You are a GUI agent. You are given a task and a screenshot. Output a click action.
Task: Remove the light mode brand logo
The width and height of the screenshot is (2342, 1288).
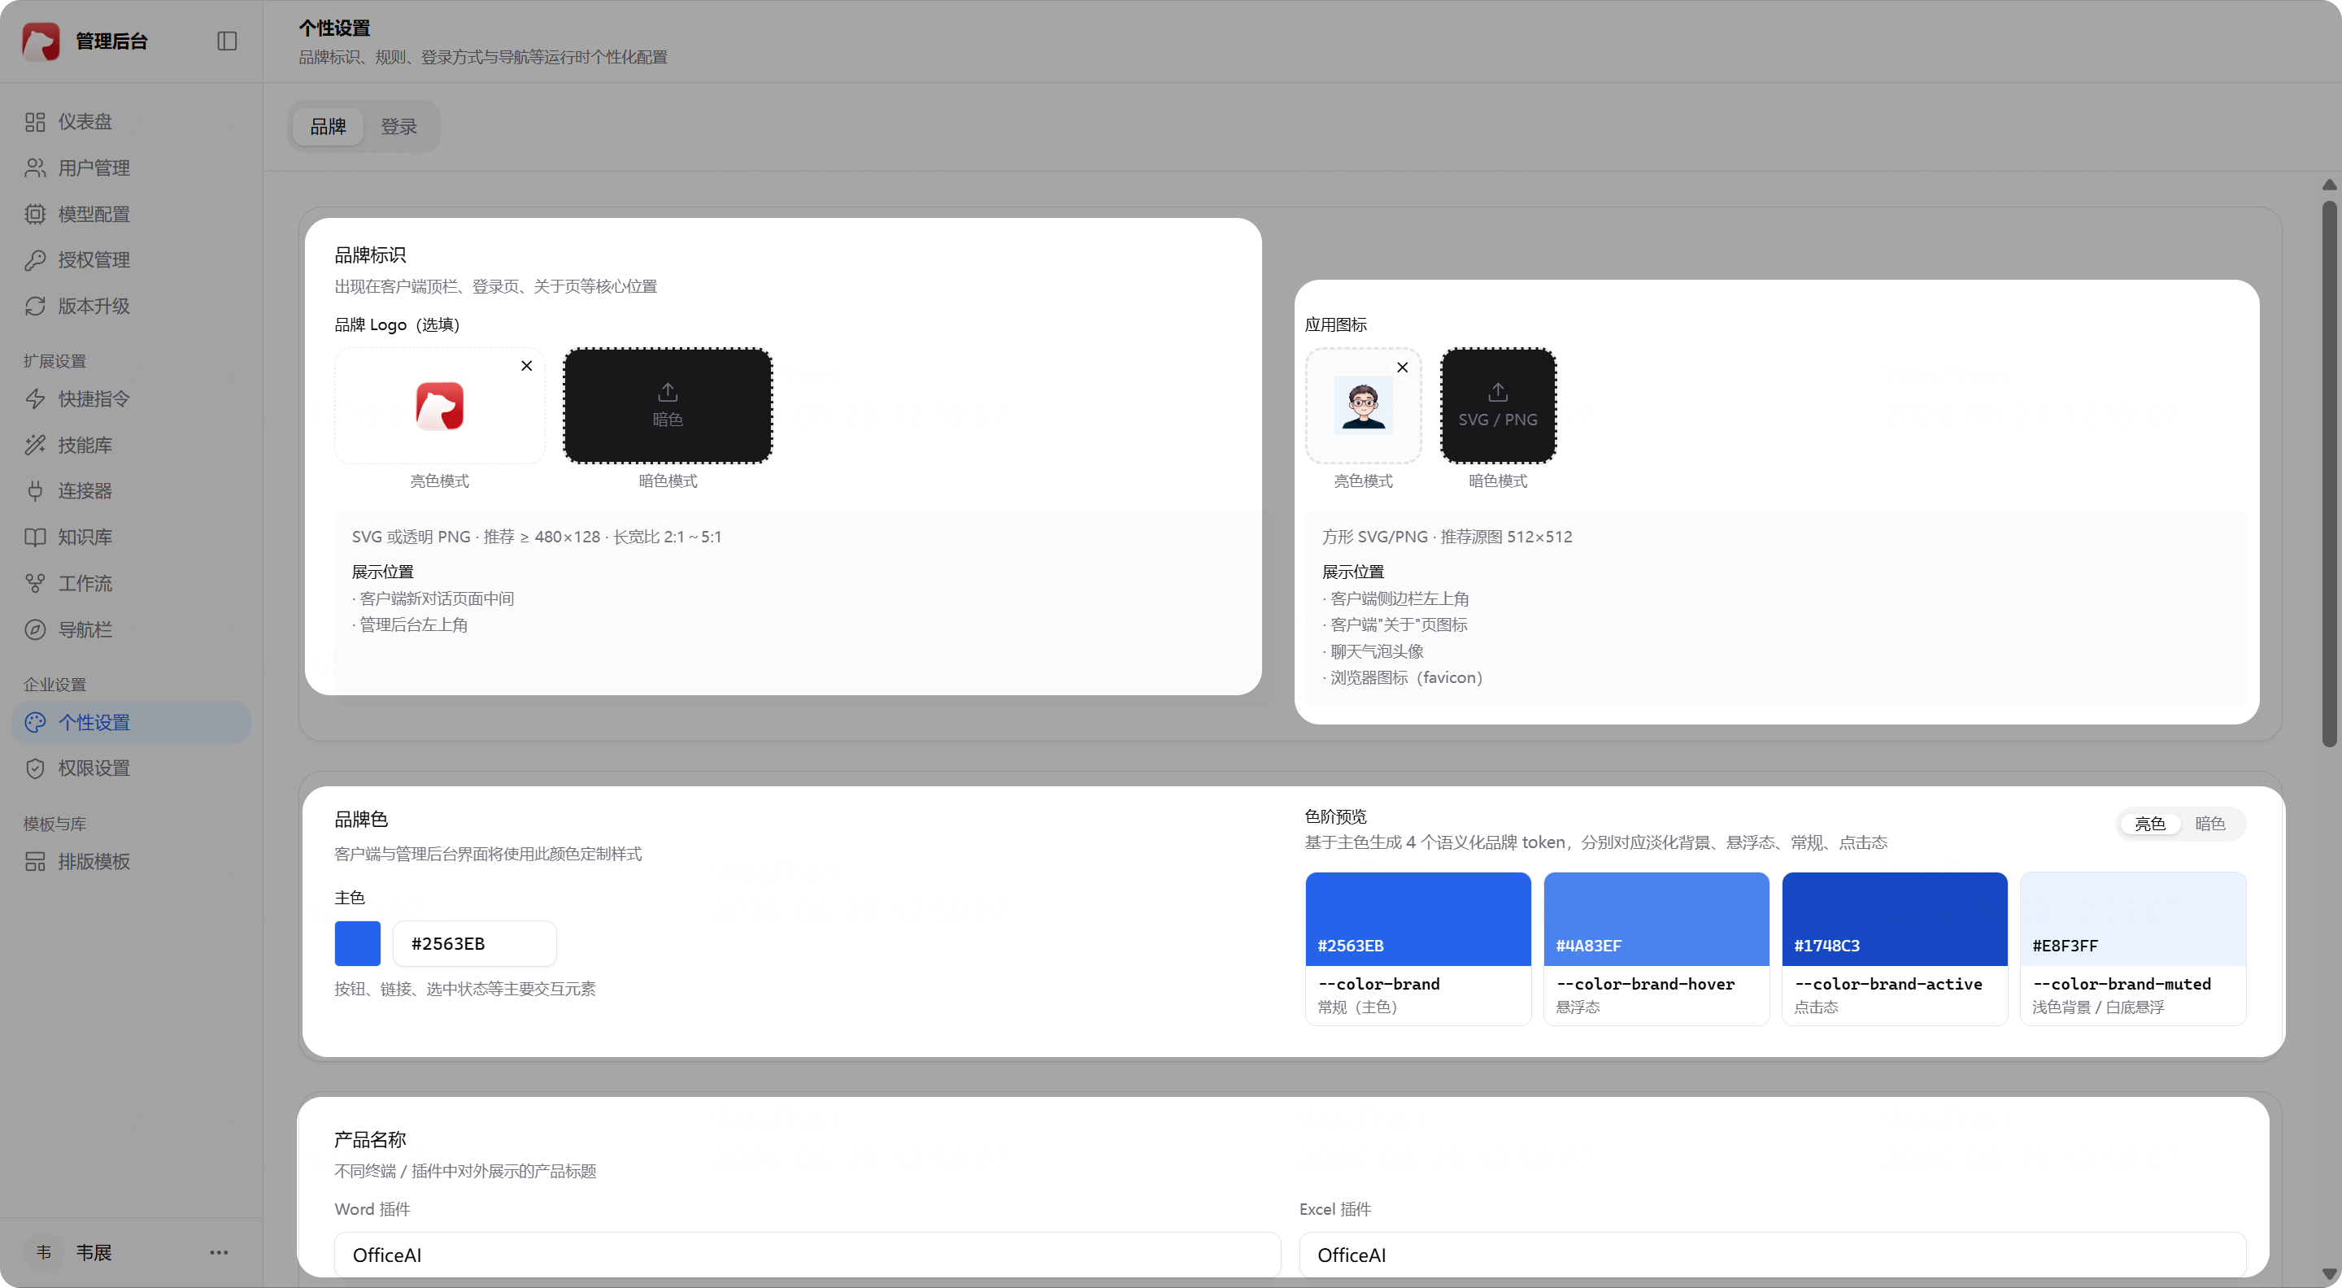click(x=526, y=365)
